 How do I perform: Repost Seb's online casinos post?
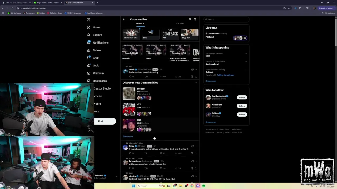tap(145, 76)
